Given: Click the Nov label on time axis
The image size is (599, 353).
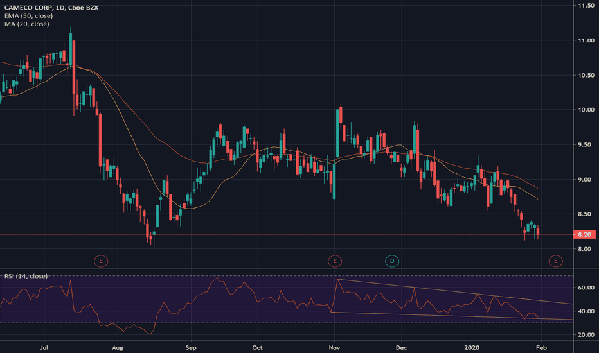Looking at the screenshot, I should coord(335,348).
